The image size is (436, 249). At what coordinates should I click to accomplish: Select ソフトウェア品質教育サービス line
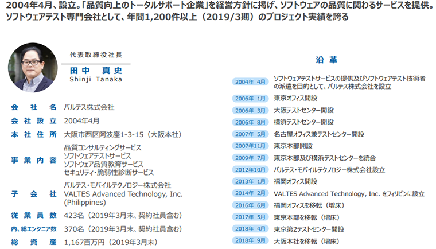coord(104,164)
